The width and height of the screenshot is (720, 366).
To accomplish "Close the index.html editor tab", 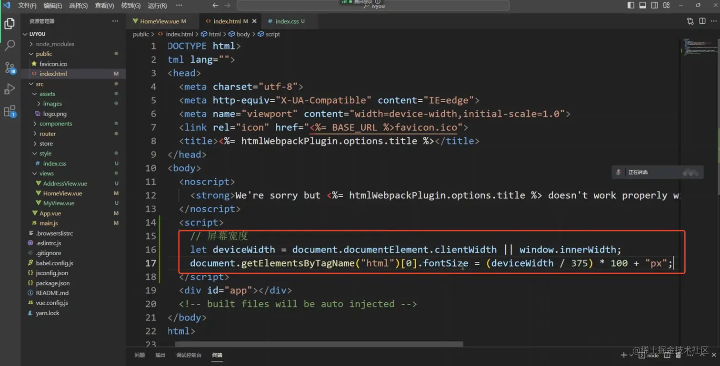I will 254,21.
